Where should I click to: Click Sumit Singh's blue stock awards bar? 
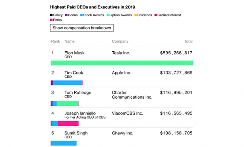(64, 143)
